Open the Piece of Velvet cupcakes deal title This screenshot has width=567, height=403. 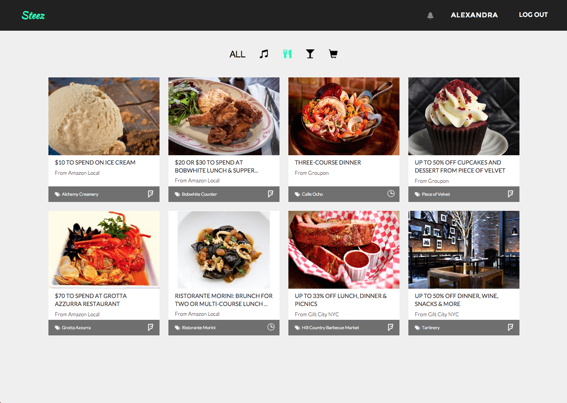pyautogui.click(x=460, y=166)
